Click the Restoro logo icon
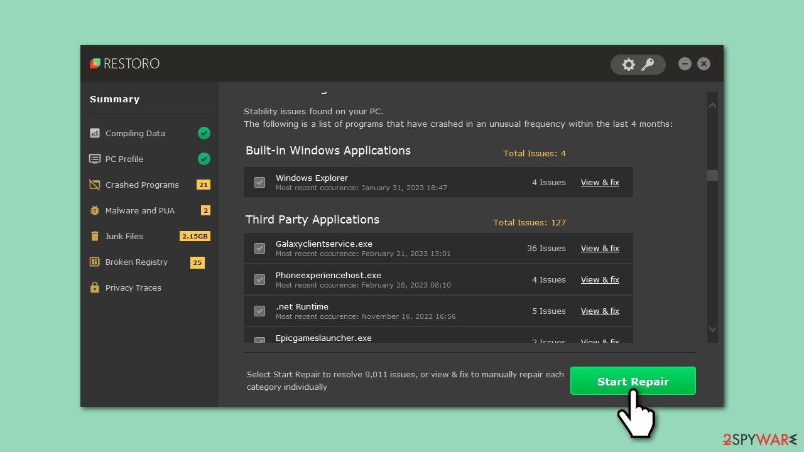 [95, 63]
